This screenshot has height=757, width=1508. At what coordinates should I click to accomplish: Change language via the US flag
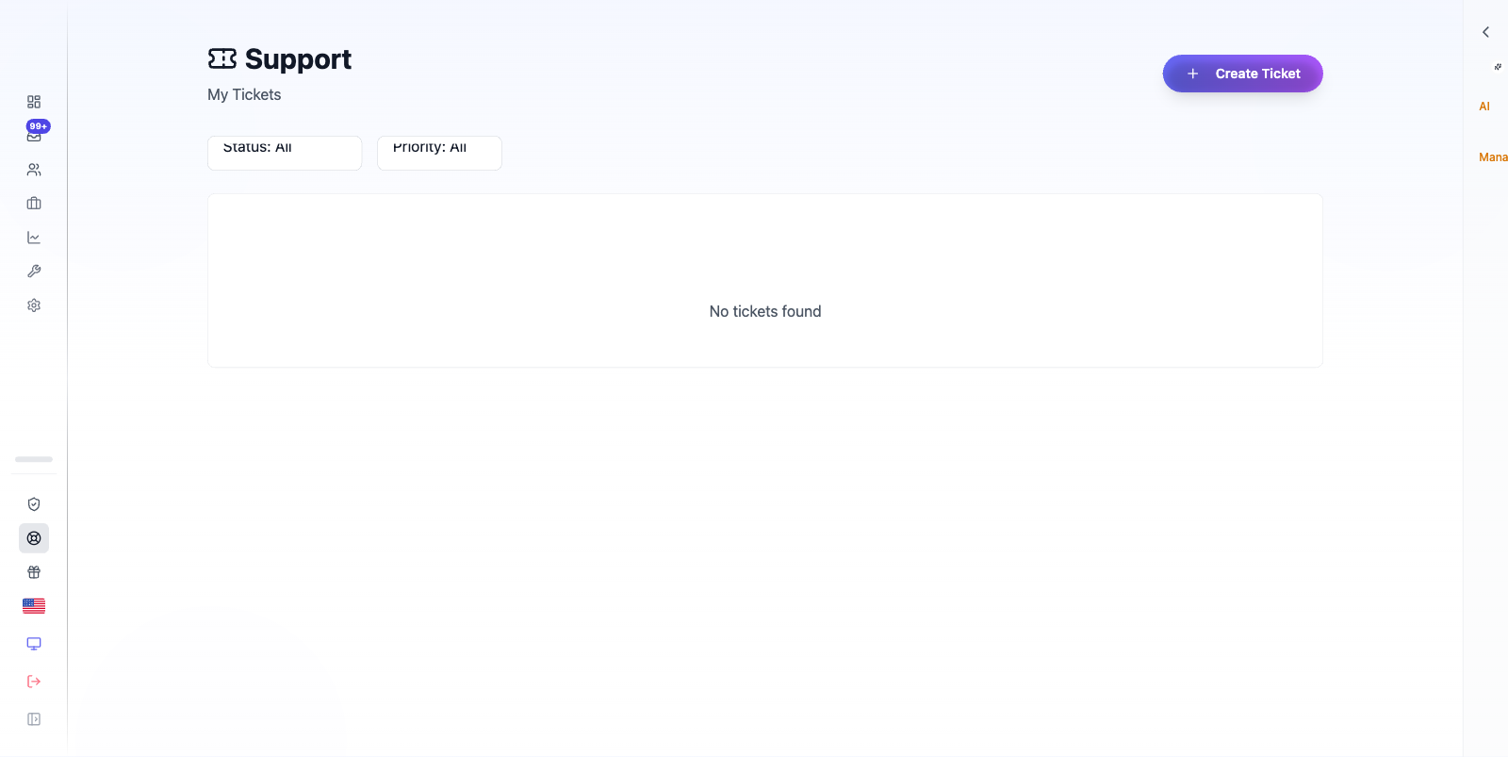[34, 606]
